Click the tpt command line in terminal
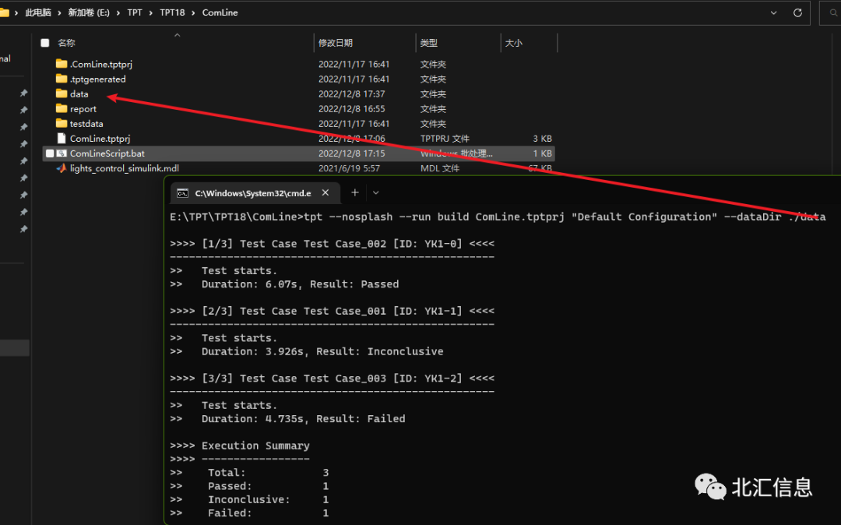841x525 pixels. click(498, 217)
